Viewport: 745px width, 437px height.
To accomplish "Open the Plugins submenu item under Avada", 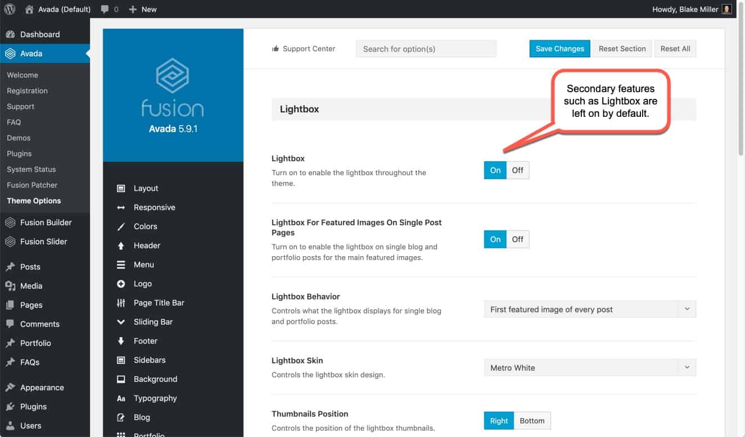I will 19,153.
